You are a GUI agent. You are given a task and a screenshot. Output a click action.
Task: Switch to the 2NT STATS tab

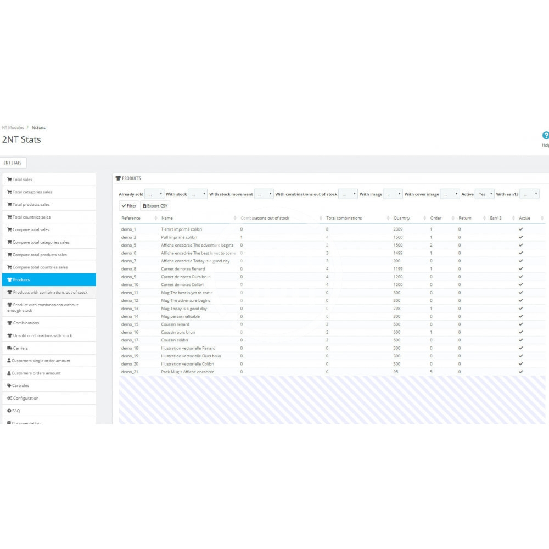coord(13,163)
